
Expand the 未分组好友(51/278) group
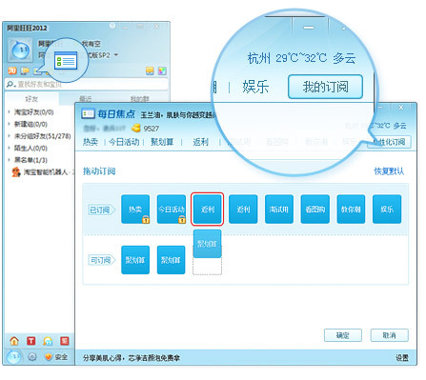9,136
